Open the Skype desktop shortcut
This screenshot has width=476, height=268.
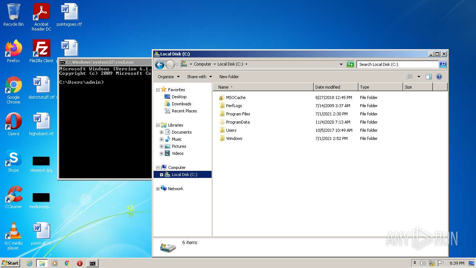[x=13, y=161]
